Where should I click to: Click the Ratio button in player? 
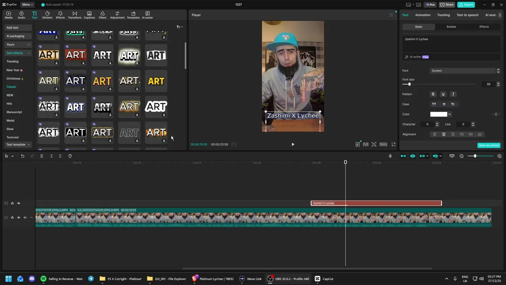coord(383,144)
